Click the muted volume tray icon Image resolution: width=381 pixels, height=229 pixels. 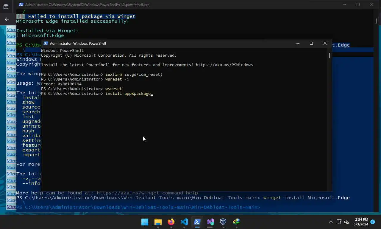coord(346,222)
